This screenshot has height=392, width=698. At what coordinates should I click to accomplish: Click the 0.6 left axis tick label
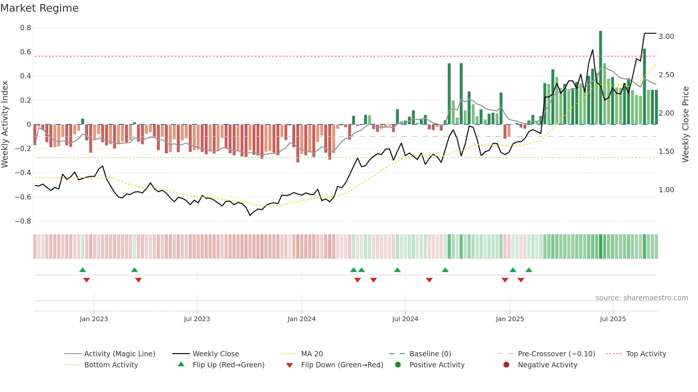click(x=26, y=52)
